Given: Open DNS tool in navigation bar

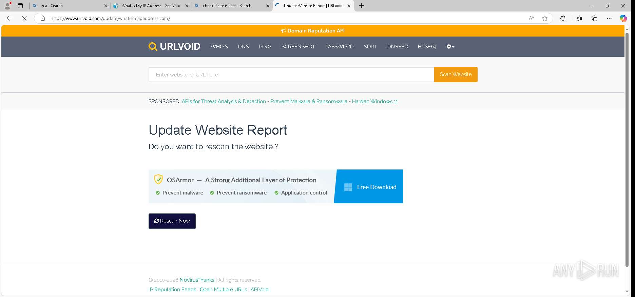Looking at the screenshot, I should [x=244, y=47].
